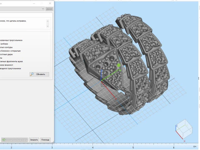The image size is (200, 150).
Task: Click the green Y-axis line of the gizmo
Action: (x=111, y=75)
